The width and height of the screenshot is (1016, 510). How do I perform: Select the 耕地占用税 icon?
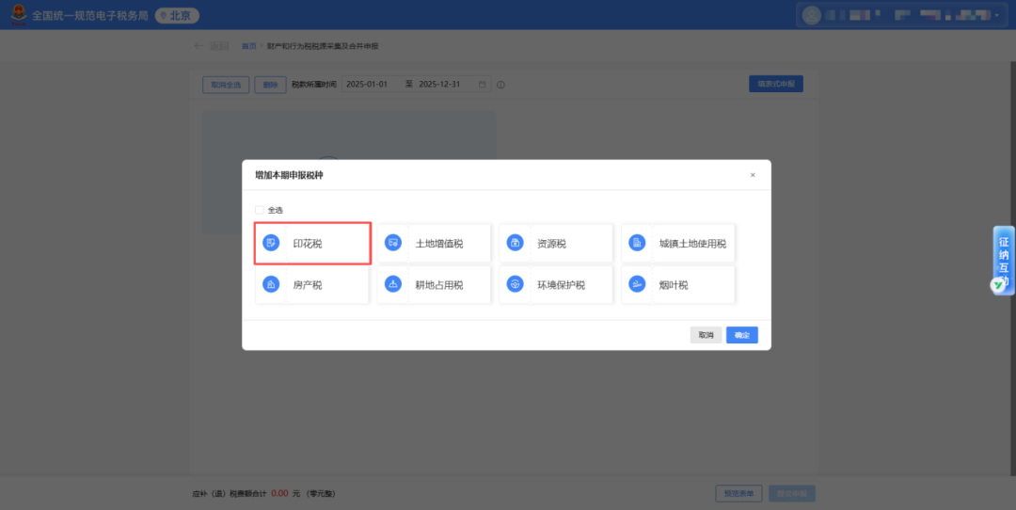point(393,284)
